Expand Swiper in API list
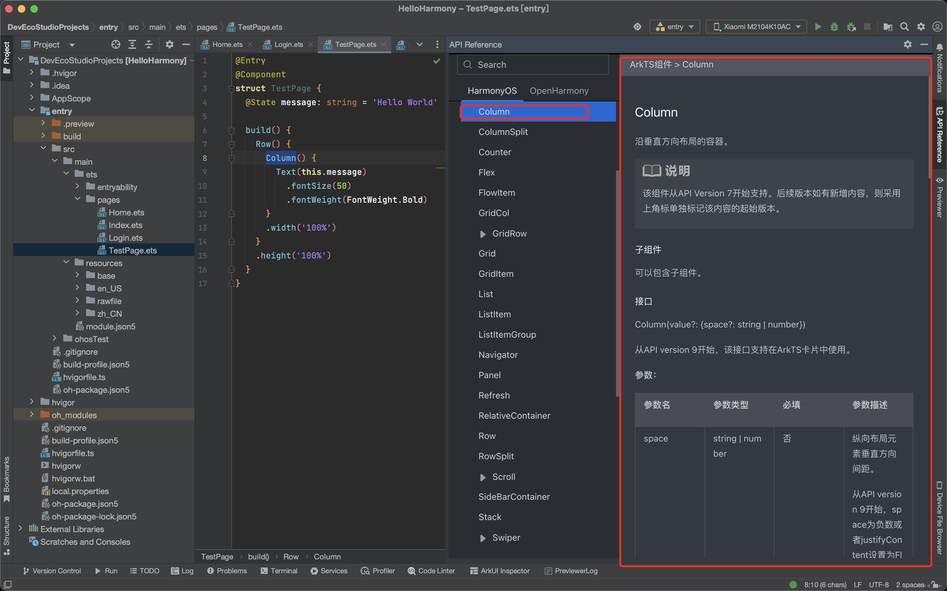 483,538
